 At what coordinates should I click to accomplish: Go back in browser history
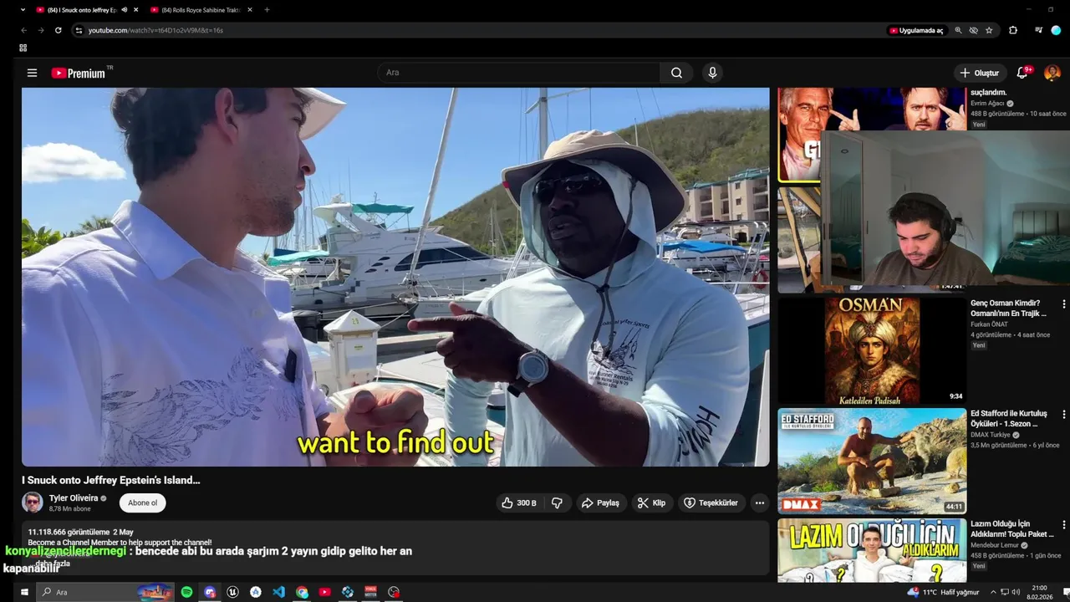coord(23,30)
